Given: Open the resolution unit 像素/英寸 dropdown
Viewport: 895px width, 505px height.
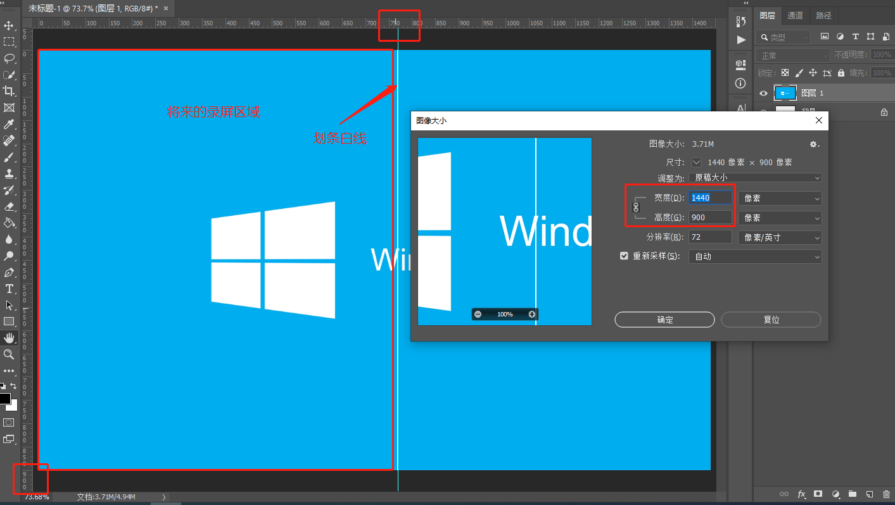Looking at the screenshot, I should [x=780, y=237].
